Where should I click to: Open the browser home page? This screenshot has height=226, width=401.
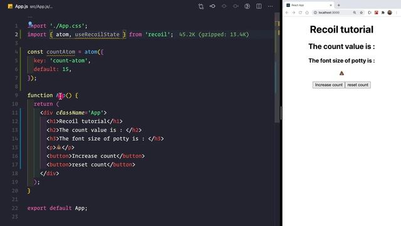tap(307, 13)
